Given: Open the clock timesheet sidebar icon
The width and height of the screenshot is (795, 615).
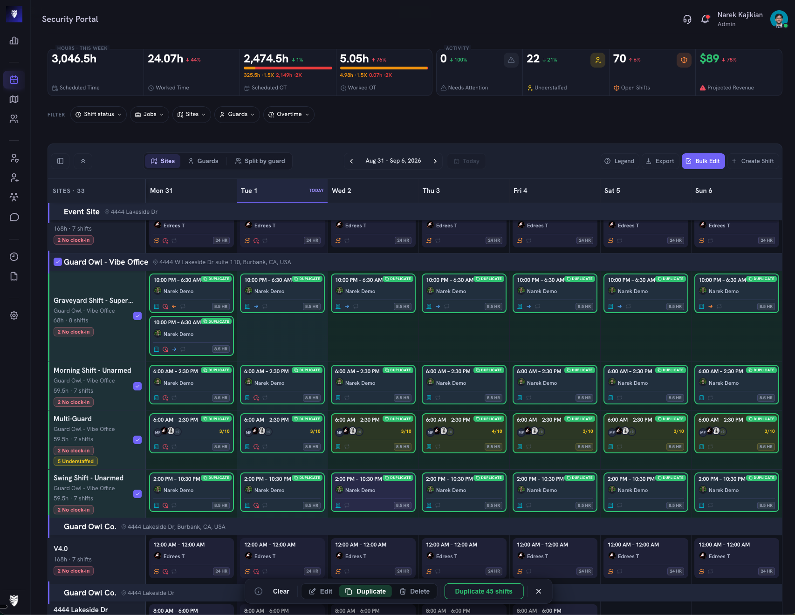Looking at the screenshot, I should point(14,257).
